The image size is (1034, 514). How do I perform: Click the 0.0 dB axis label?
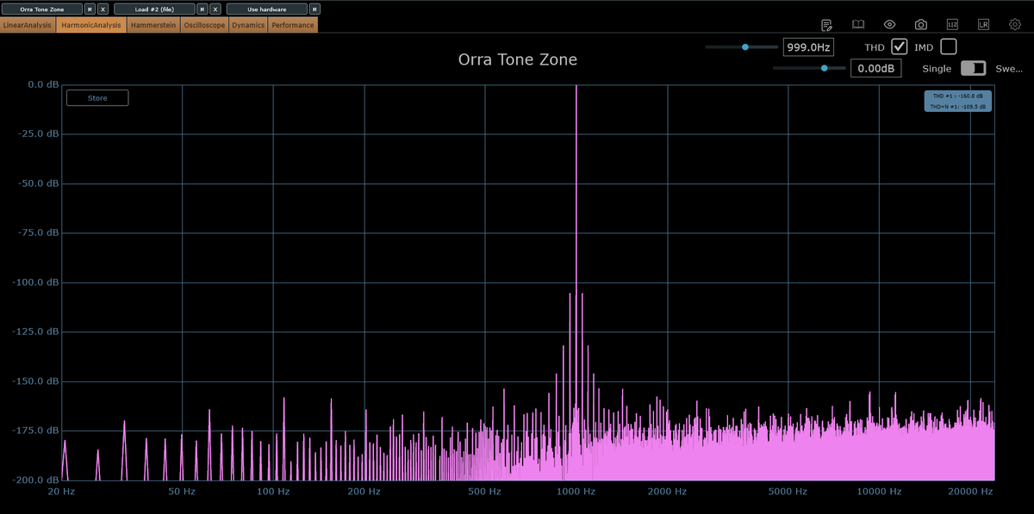click(x=43, y=84)
